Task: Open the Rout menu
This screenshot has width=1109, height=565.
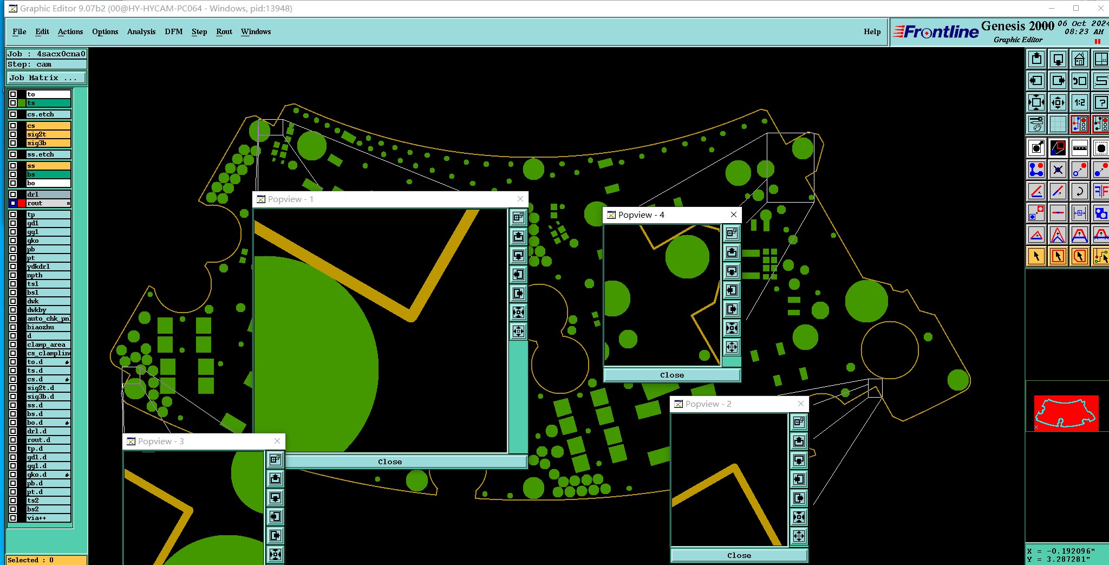Action: click(224, 31)
